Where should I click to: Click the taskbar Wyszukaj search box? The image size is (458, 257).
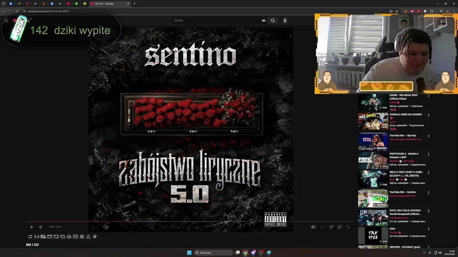click(x=214, y=253)
